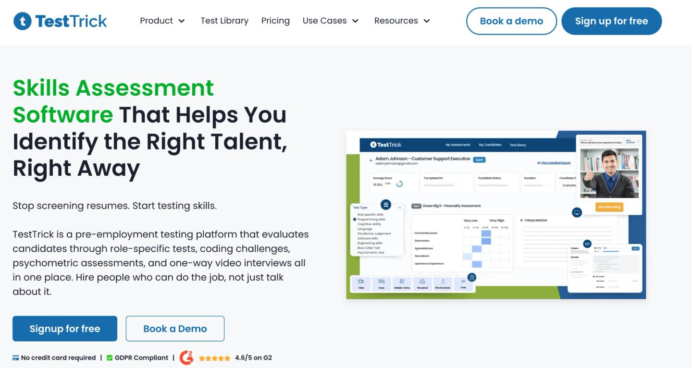
Task: Open the Test Library menu item
Action: (224, 21)
